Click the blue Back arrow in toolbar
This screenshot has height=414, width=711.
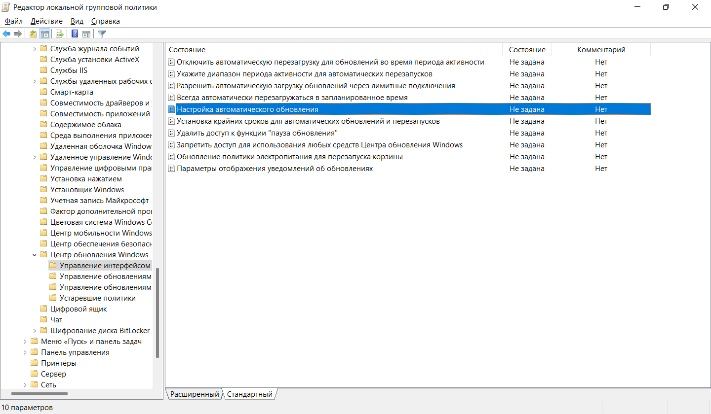coord(6,34)
